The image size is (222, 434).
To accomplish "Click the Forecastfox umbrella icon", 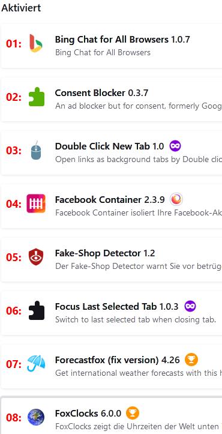I will 36,363.
